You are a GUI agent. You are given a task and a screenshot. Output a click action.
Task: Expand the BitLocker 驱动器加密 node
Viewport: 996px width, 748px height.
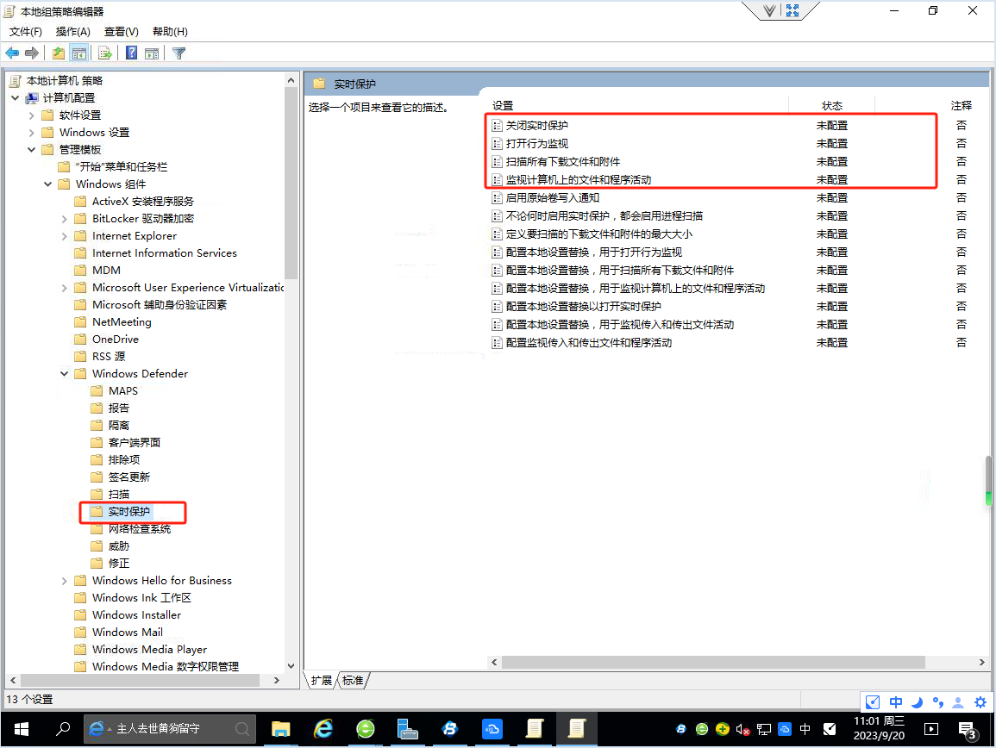tap(64, 218)
